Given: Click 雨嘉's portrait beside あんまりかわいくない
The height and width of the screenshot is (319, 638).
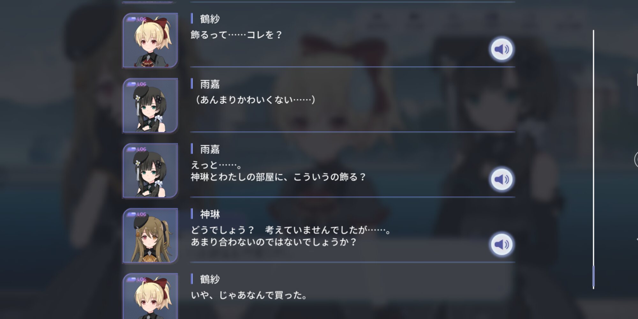Looking at the screenshot, I should click(150, 106).
